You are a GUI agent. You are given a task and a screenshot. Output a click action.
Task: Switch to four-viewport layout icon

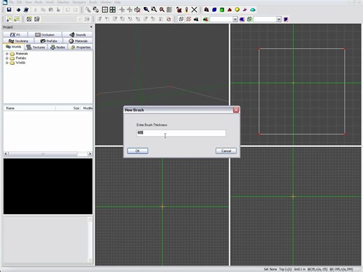[105, 10]
